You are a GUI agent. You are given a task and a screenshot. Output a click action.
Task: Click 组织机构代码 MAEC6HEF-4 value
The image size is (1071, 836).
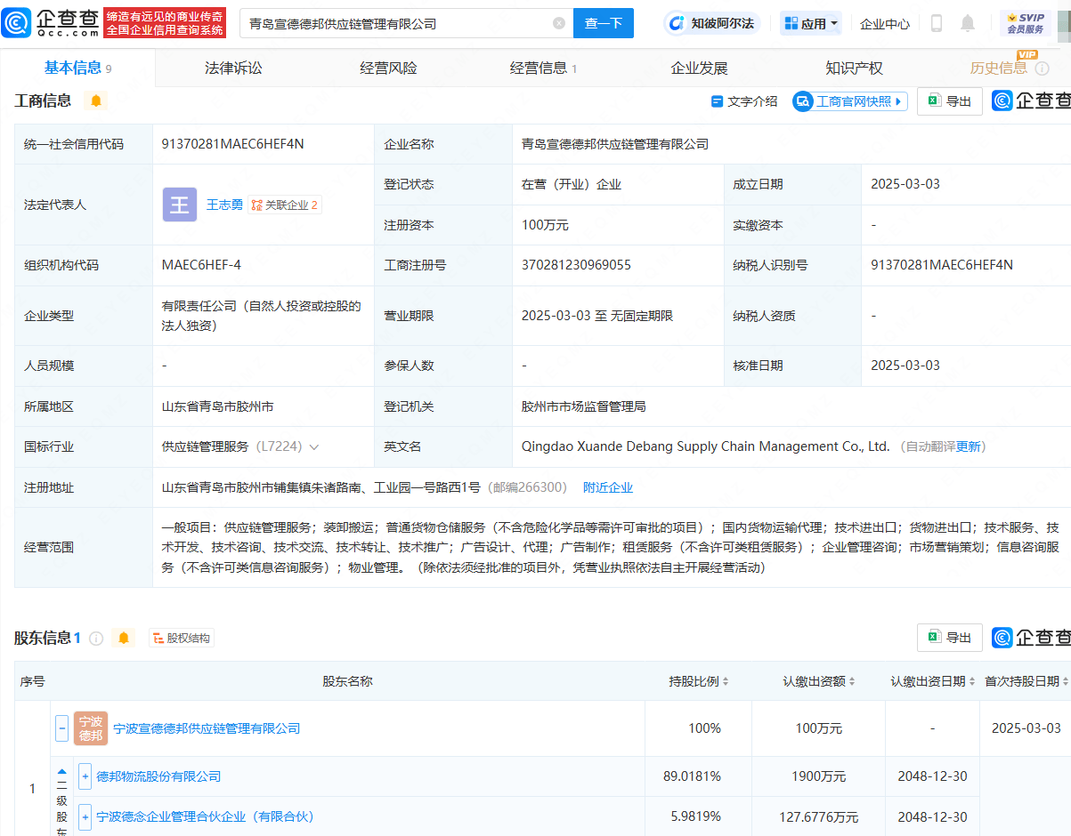click(x=201, y=265)
